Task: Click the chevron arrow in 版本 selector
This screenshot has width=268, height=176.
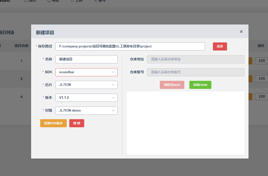Action: click(x=113, y=98)
